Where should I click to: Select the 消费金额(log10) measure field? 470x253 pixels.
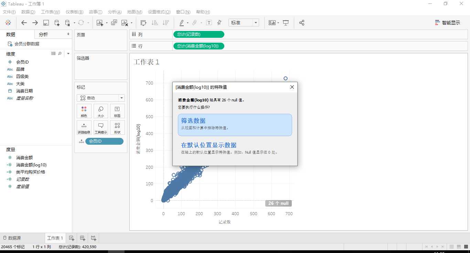[31, 165]
